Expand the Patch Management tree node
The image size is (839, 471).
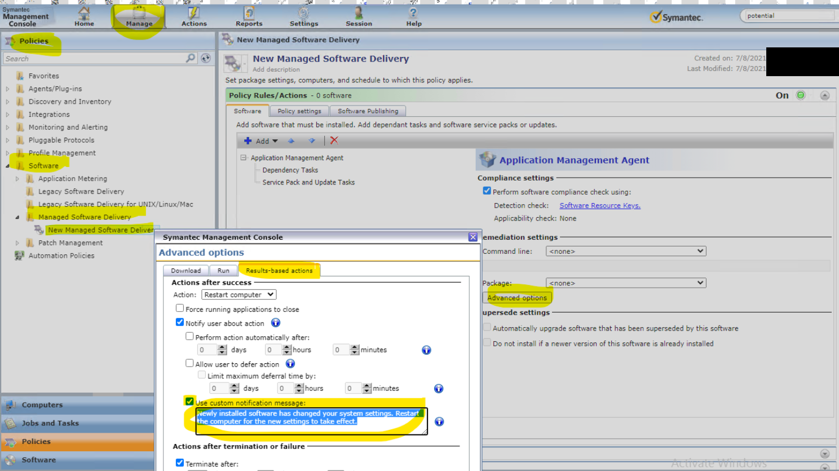17,243
